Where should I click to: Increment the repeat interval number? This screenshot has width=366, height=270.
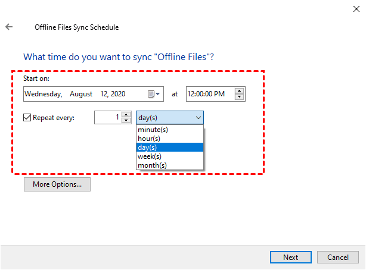pos(126,115)
